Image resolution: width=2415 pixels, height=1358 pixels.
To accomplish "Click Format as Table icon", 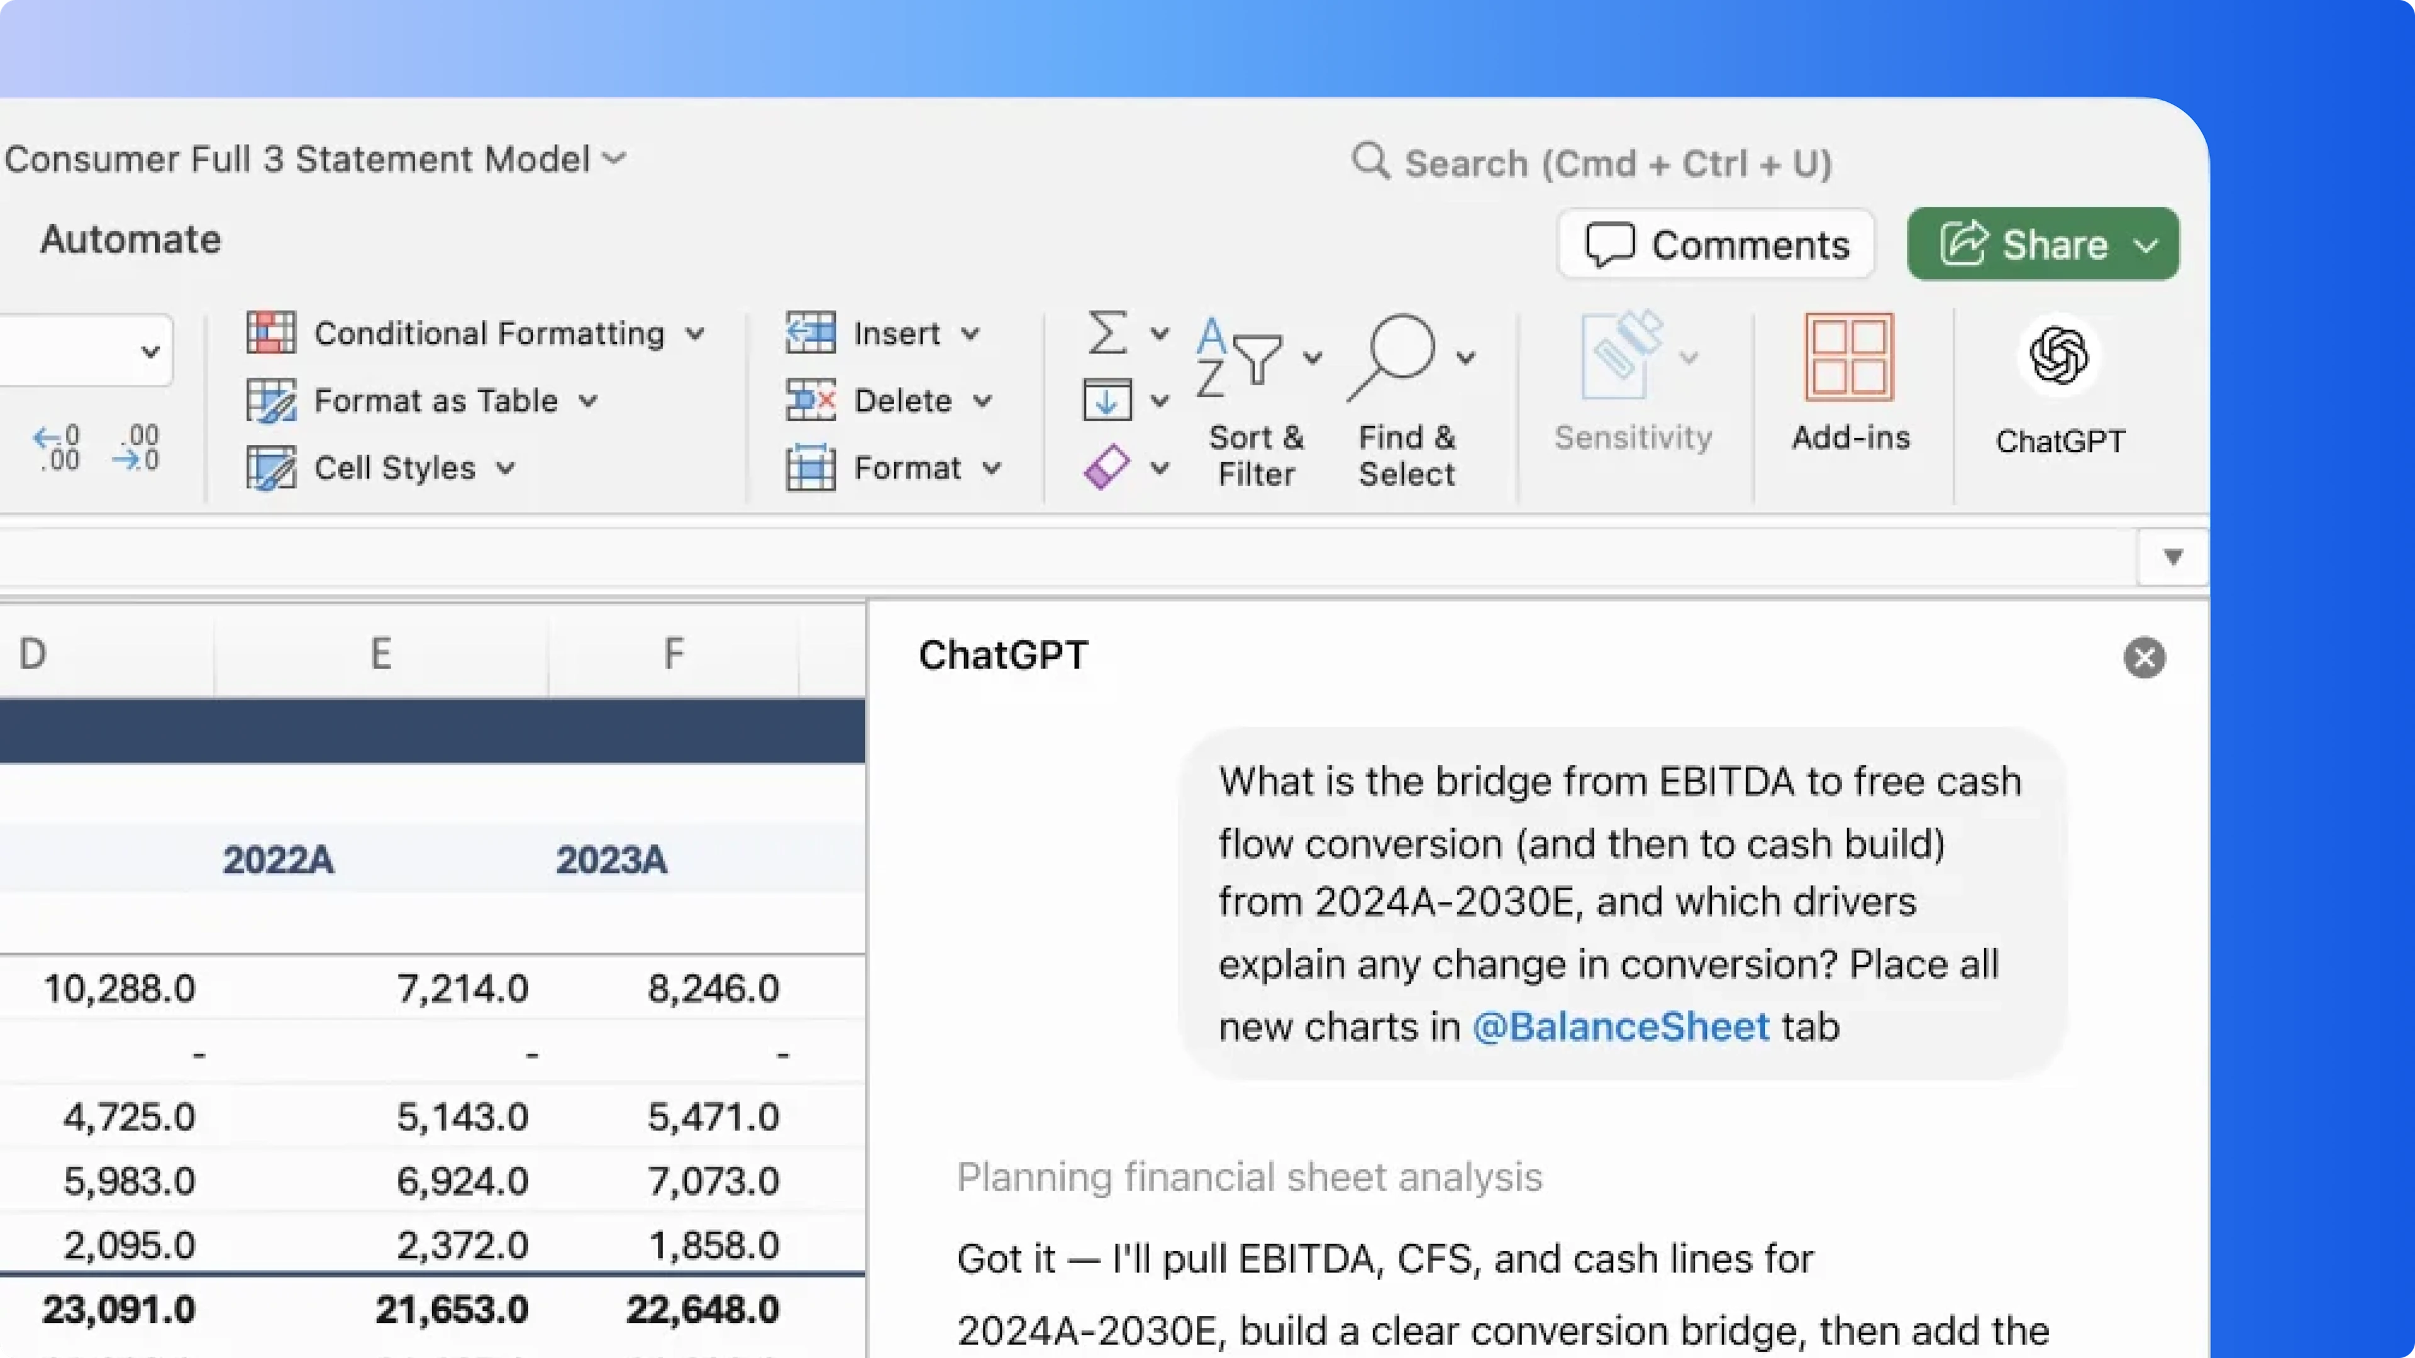I will (271, 400).
